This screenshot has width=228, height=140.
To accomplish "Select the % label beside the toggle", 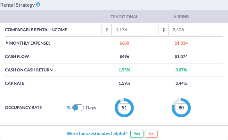I will 68,108.
